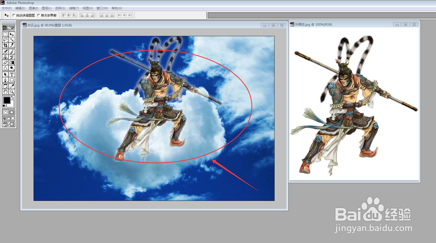Click the Move tool icon in options bar
The height and width of the screenshot is (243, 436).
(x=6, y=15)
